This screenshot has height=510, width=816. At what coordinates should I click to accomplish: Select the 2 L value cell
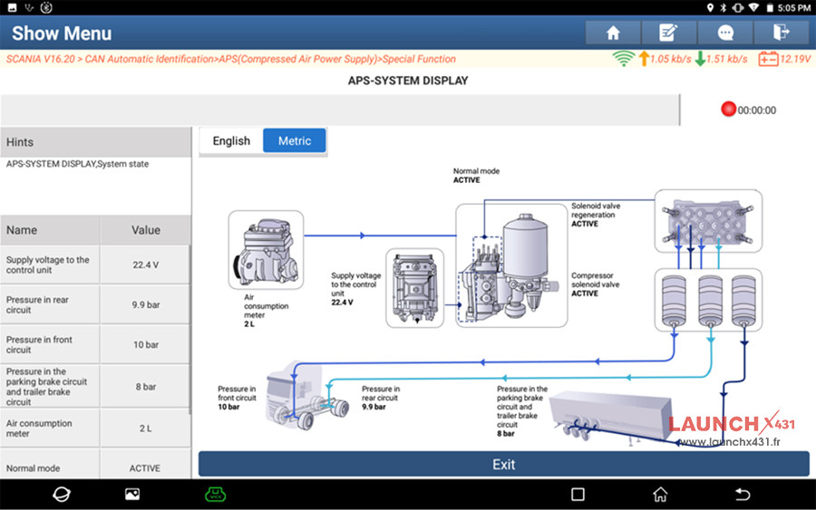pyautogui.click(x=146, y=428)
